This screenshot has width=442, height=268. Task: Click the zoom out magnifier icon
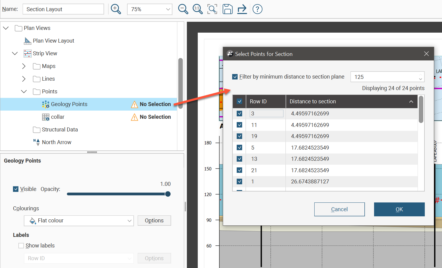tap(183, 9)
